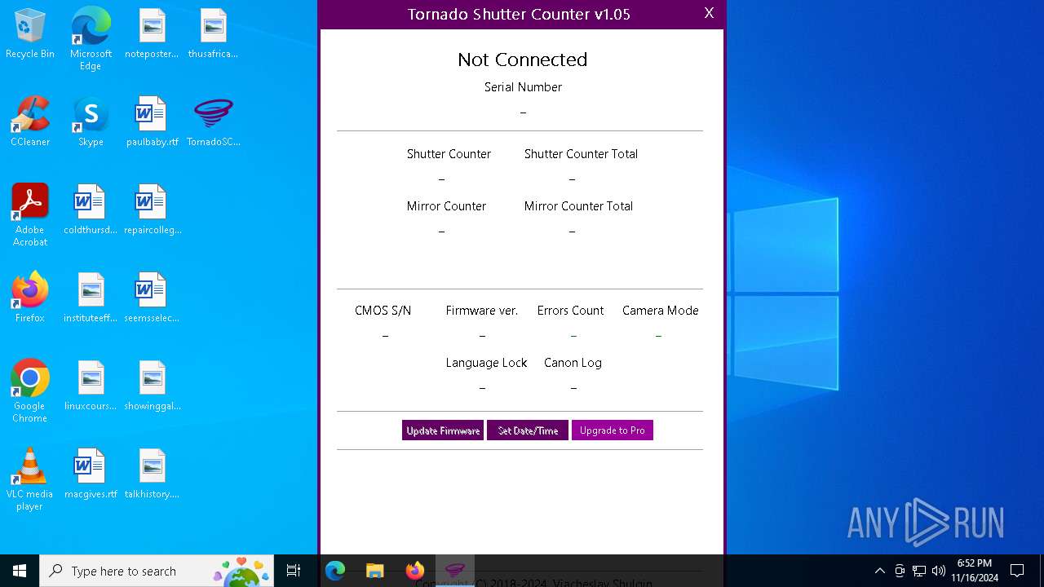Screen dimensions: 1044x587
Task: Select the macgives.rtf document icon
Action: tap(91, 474)
